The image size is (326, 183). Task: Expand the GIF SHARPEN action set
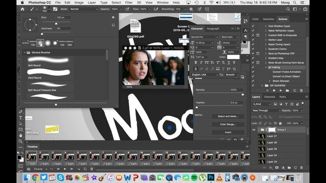tap(262, 85)
